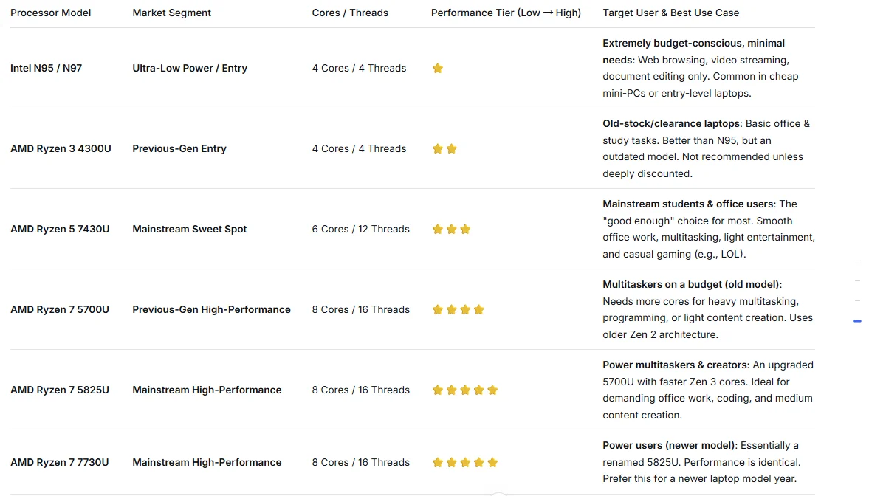The width and height of the screenshot is (869, 496).
Task: Click the fifth star in Ryzen 7 5825U row
Action: click(493, 390)
